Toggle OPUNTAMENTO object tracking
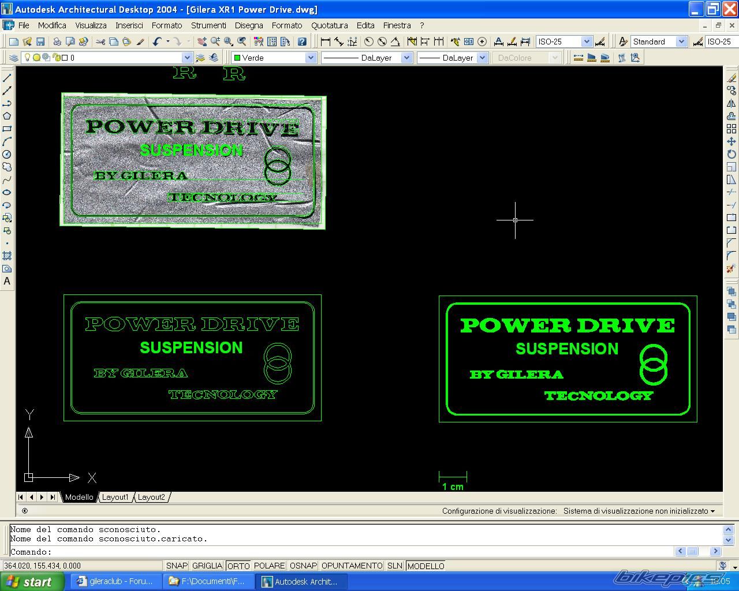 pos(352,566)
